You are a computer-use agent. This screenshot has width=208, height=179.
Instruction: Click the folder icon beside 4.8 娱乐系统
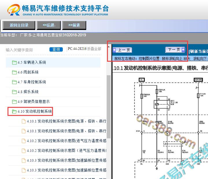pyautogui.click(x=14, y=92)
